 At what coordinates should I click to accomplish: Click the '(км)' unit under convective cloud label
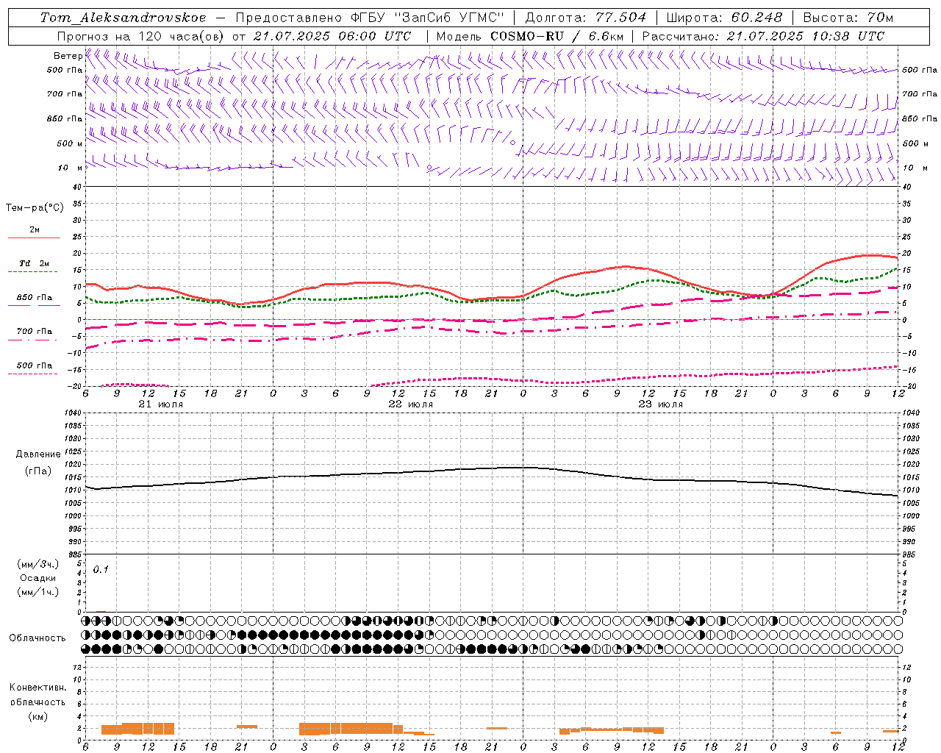coord(38,716)
